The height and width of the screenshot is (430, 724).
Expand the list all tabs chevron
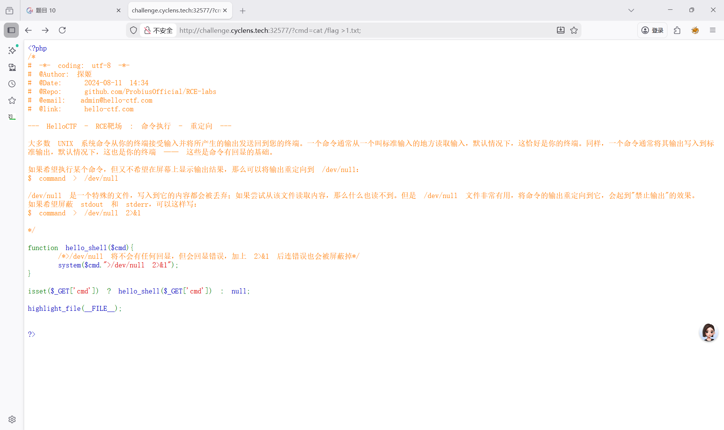pos(631,11)
